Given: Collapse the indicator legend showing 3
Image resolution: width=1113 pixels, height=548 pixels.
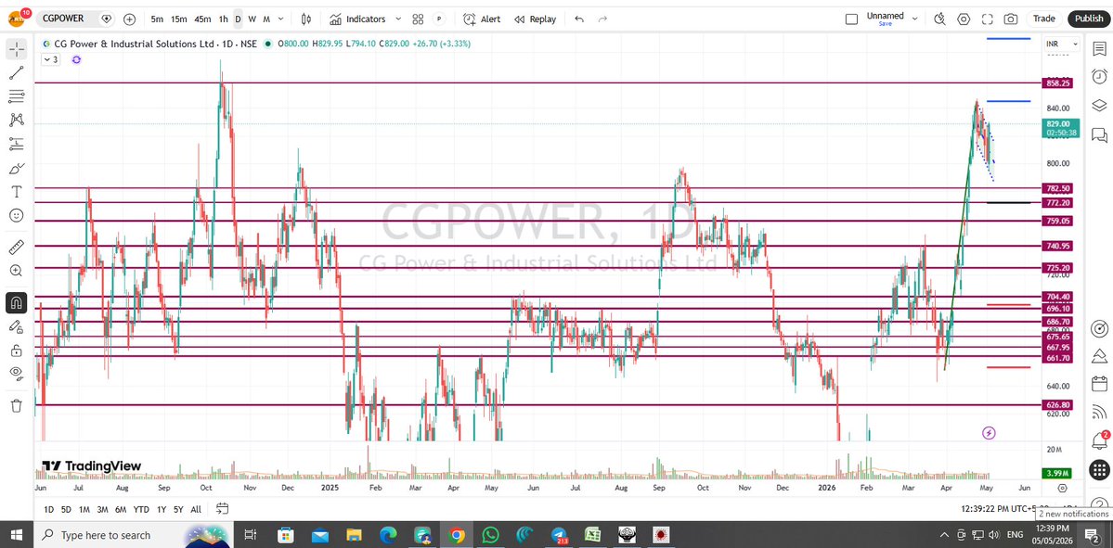Looking at the screenshot, I should tap(50, 60).
